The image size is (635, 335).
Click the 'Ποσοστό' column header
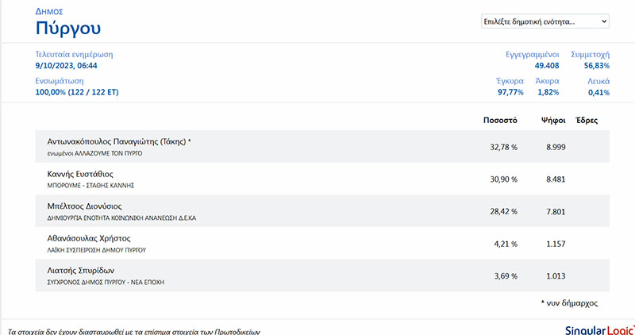point(500,121)
